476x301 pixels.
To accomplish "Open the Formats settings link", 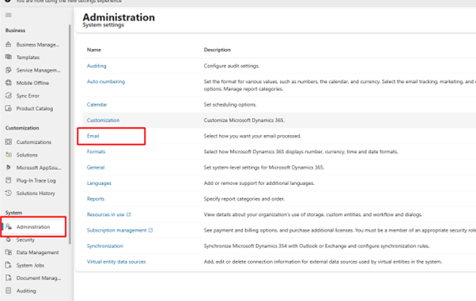I will tap(96, 152).
